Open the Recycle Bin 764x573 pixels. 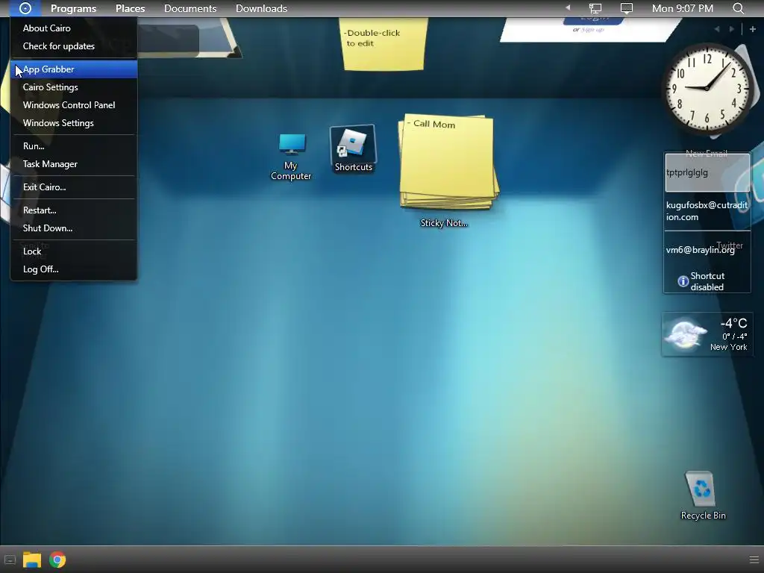[702, 495]
